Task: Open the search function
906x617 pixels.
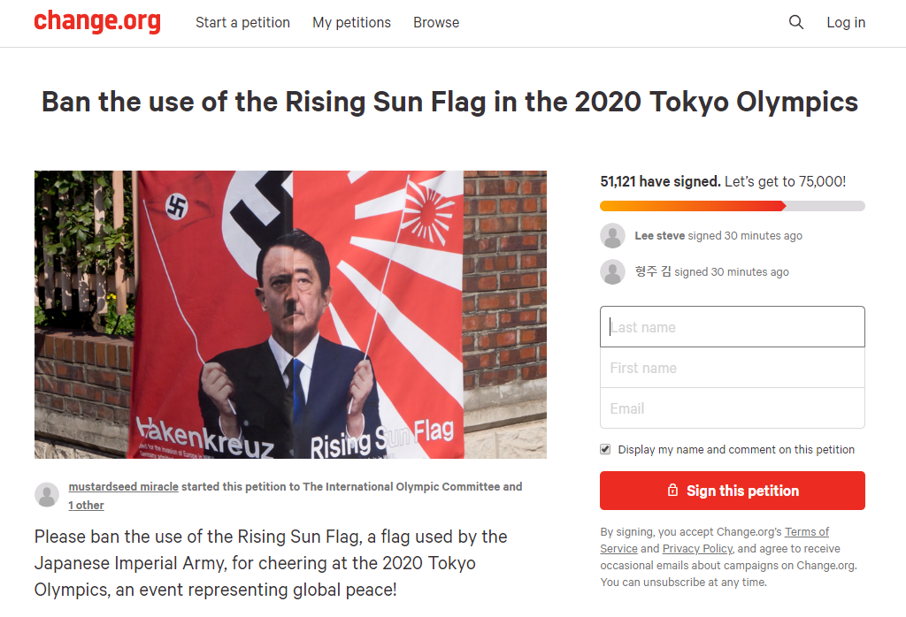Action: (795, 22)
